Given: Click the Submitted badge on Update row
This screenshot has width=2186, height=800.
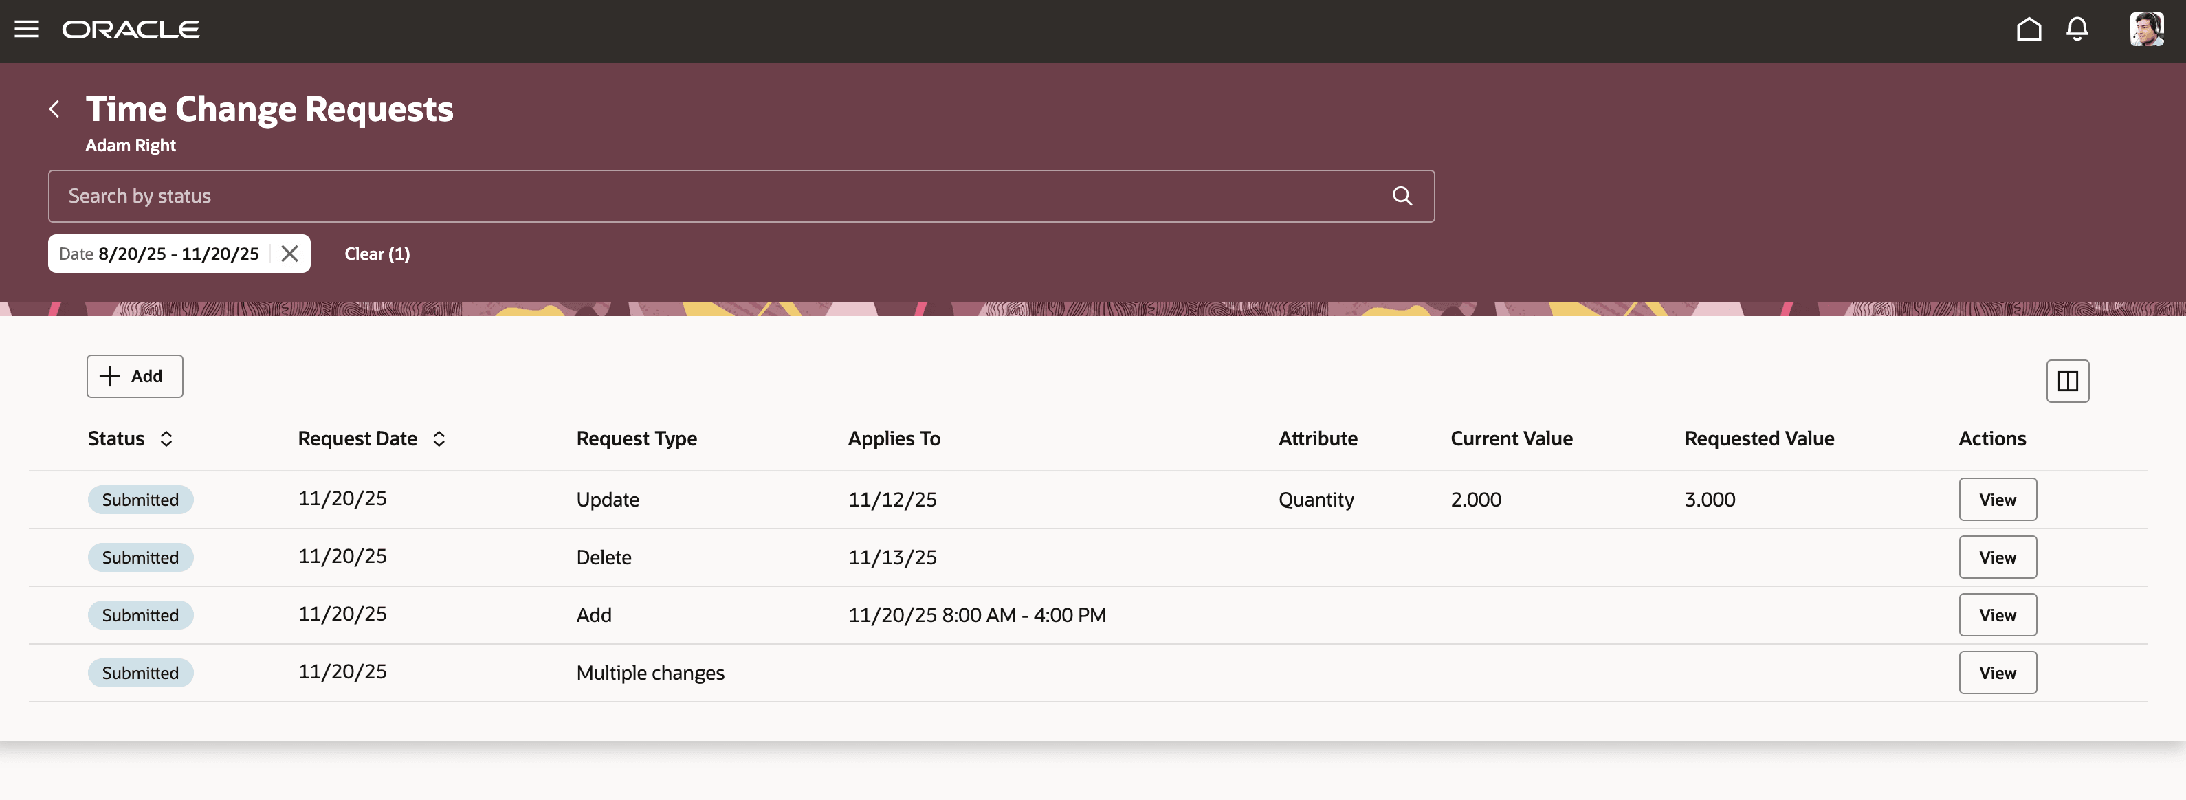Looking at the screenshot, I should pyautogui.click(x=141, y=500).
